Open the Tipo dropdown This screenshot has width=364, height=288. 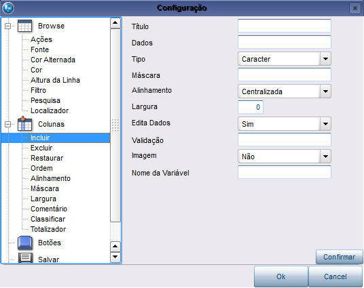[325, 59]
